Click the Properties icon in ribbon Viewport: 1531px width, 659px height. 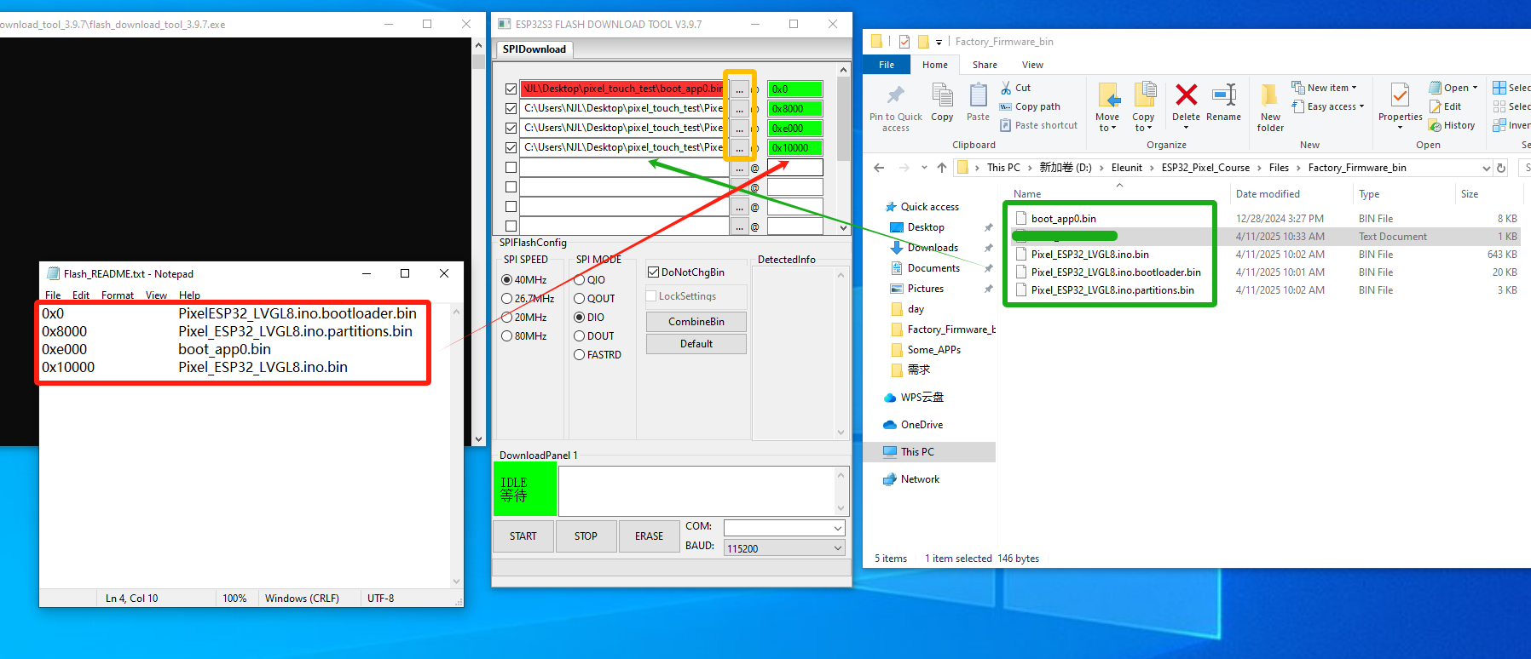click(x=1400, y=95)
